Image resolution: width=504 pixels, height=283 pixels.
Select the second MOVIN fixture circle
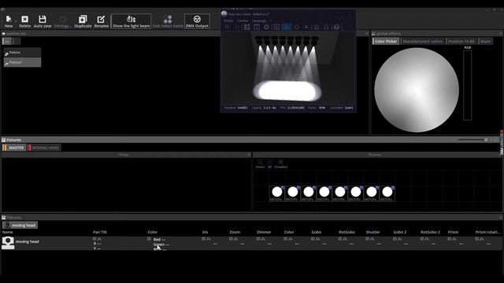tap(292, 192)
